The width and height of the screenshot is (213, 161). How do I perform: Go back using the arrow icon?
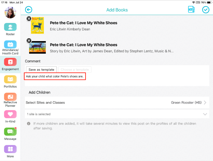(x=29, y=10)
